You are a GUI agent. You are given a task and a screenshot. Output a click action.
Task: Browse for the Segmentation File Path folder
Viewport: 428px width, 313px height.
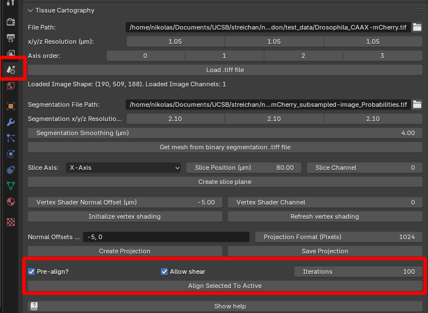[417, 105]
